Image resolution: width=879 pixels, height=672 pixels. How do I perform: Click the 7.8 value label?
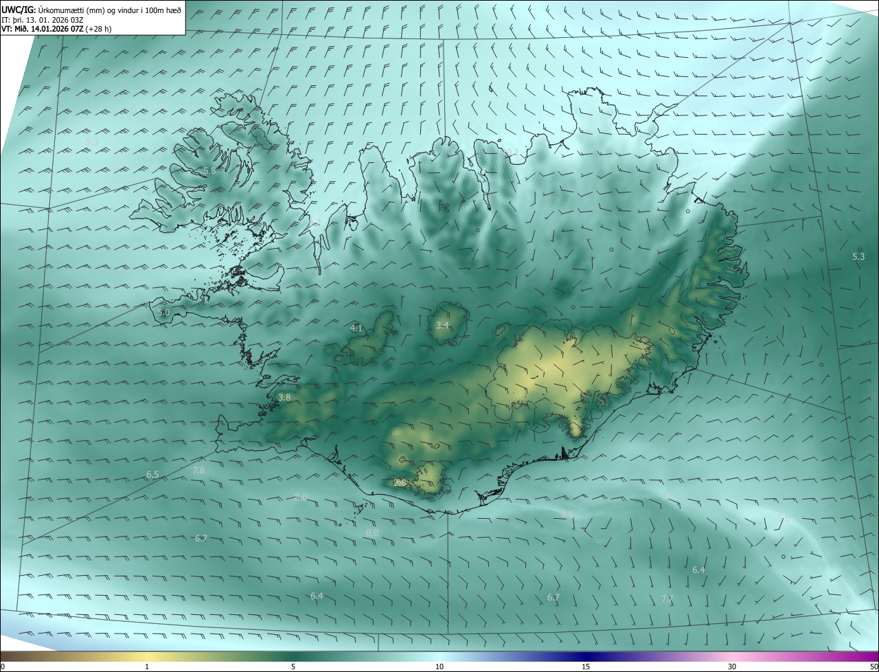pos(198,471)
